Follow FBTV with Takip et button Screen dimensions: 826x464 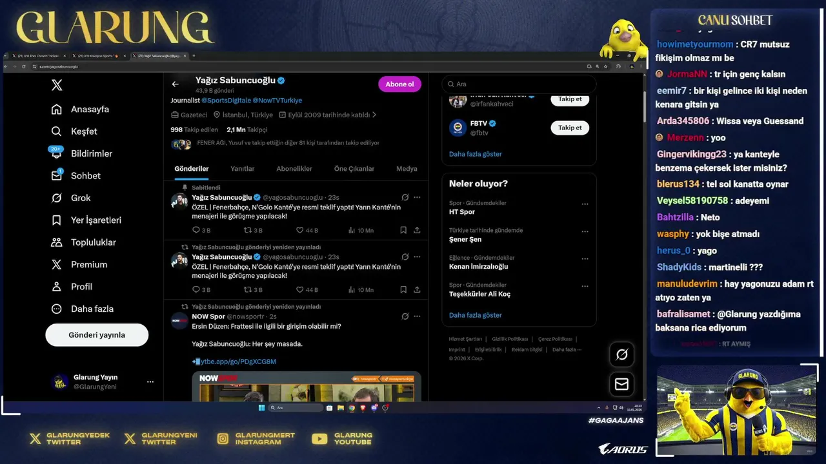(570, 128)
